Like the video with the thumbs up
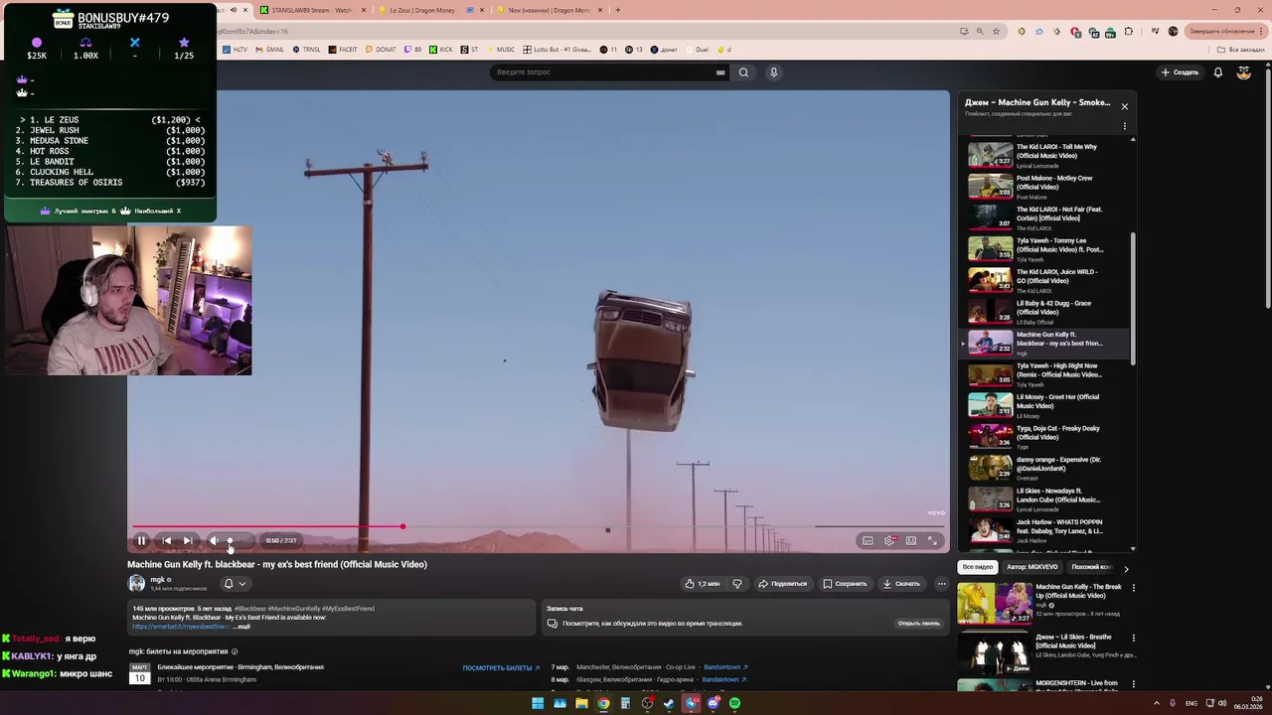The image size is (1272, 715). (x=702, y=584)
